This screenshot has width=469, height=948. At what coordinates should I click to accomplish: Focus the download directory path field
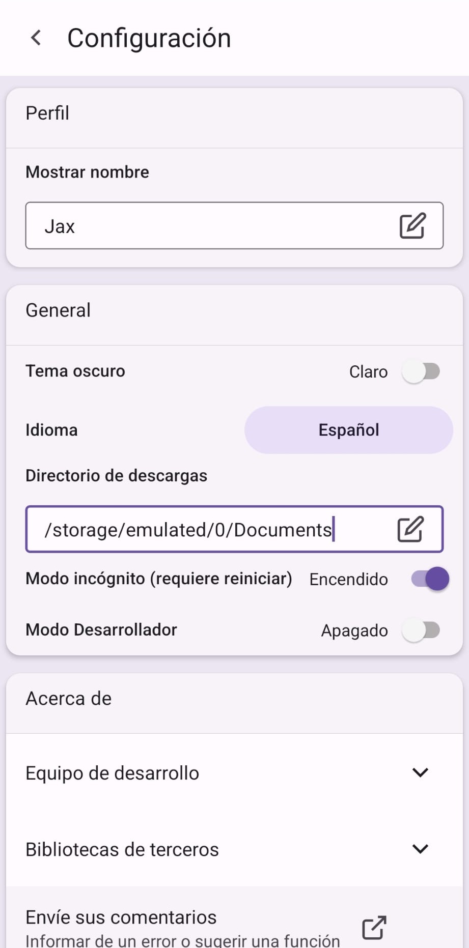pyautogui.click(x=204, y=530)
